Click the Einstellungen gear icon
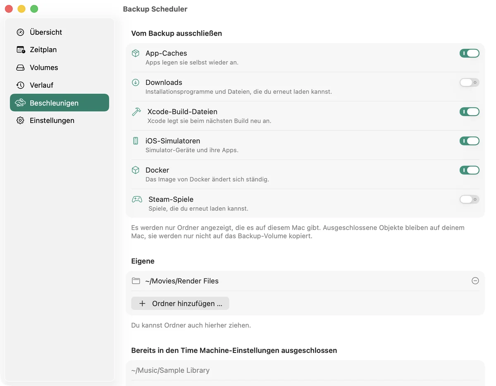This screenshot has height=386, width=496. click(x=20, y=120)
